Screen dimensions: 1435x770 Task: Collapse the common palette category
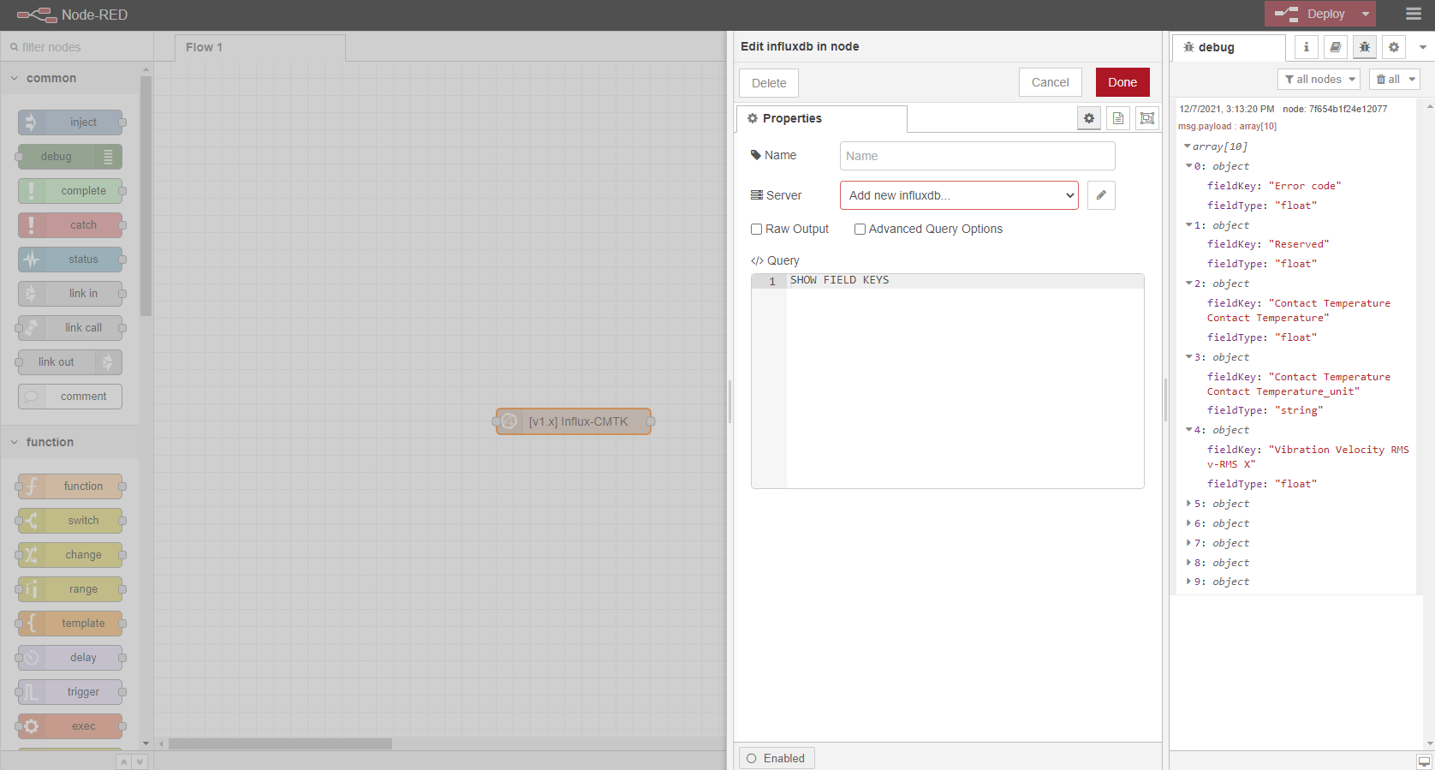coord(15,78)
